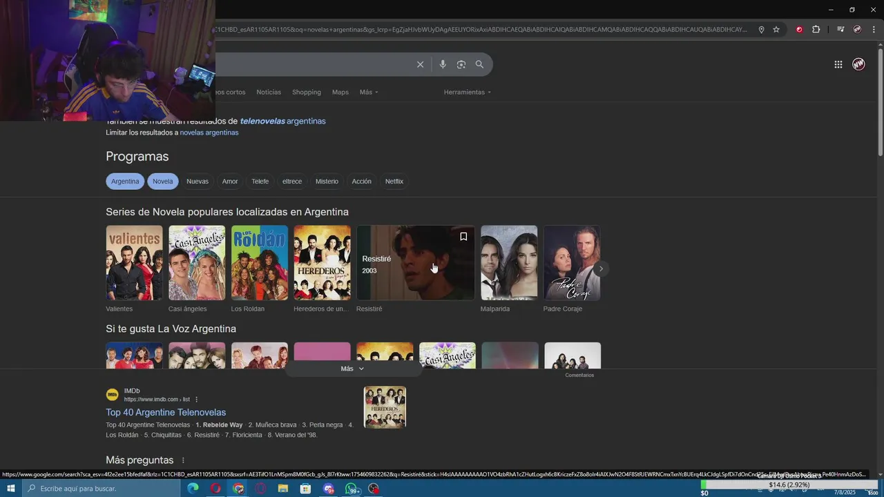Toggle the eltrece filter chip
The image size is (884, 497).
point(292,182)
